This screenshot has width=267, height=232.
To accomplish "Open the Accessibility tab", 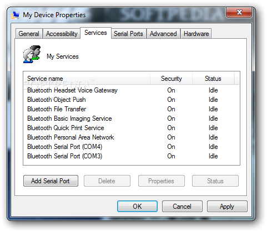I will [62, 34].
